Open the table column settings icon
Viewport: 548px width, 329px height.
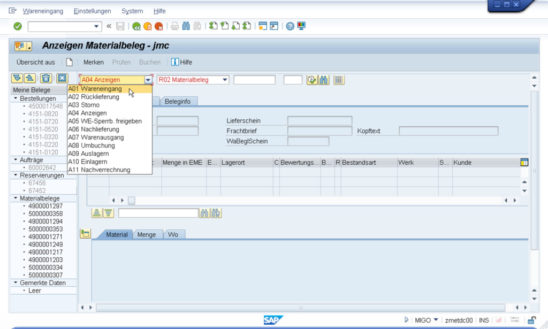click(x=524, y=163)
